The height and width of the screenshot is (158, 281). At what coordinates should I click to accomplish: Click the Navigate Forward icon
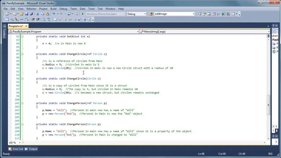point(76,14)
